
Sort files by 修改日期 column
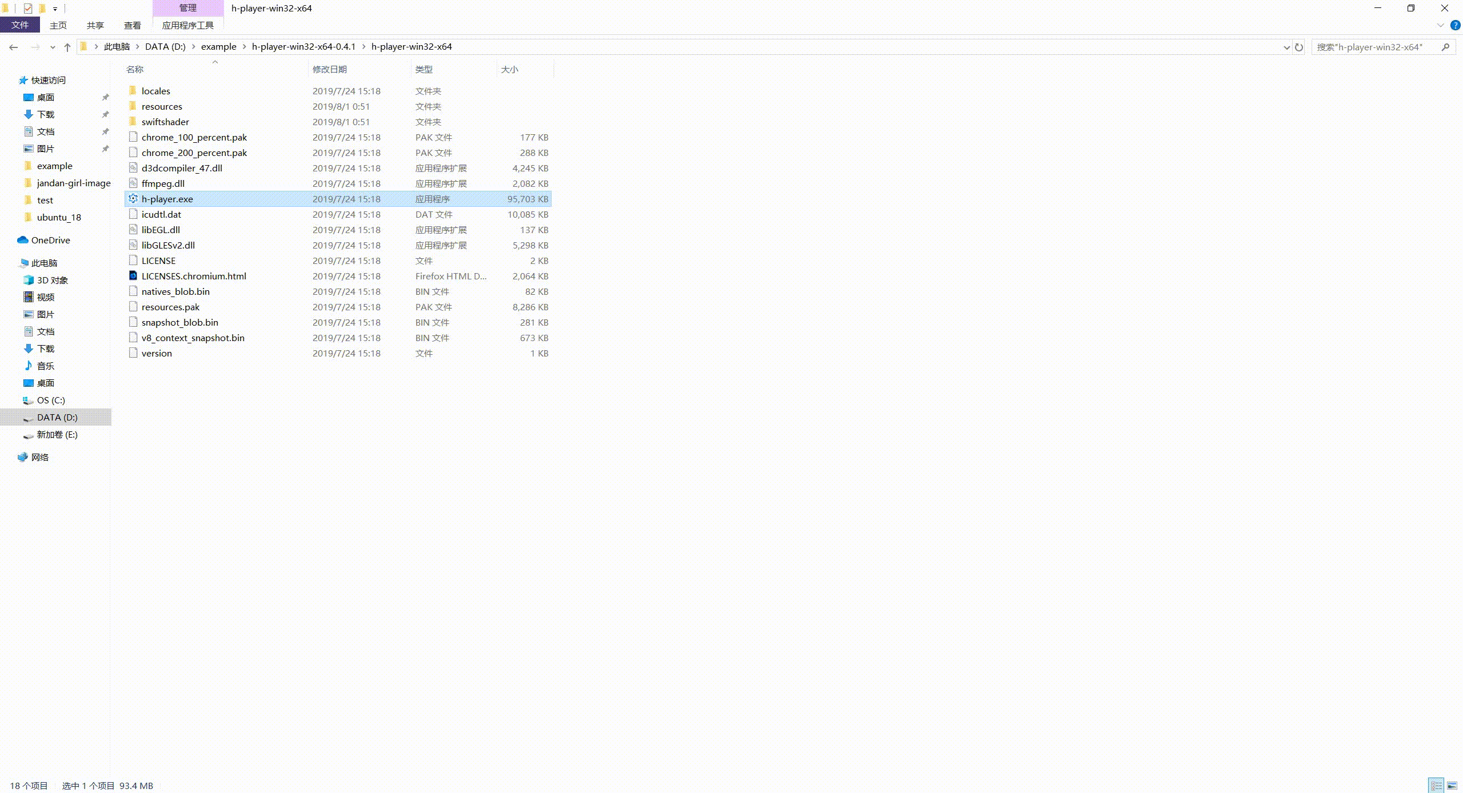329,69
